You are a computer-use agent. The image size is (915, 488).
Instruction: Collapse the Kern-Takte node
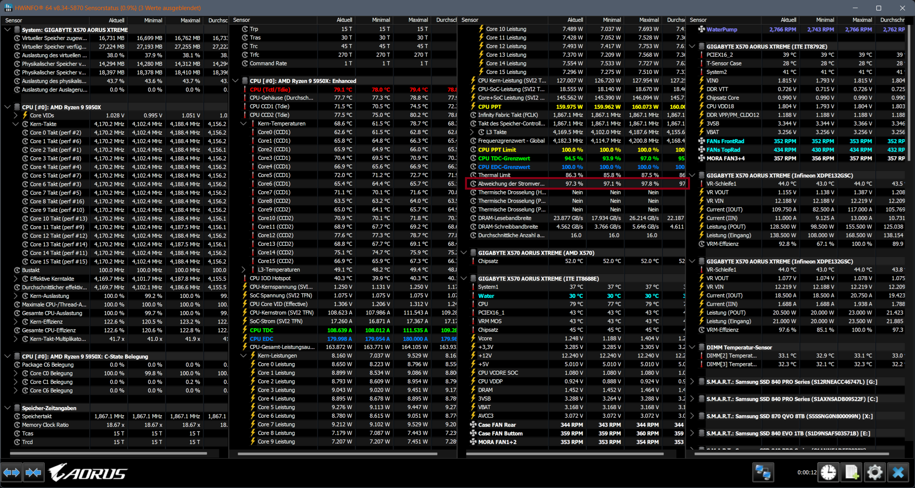coord(15,124)
